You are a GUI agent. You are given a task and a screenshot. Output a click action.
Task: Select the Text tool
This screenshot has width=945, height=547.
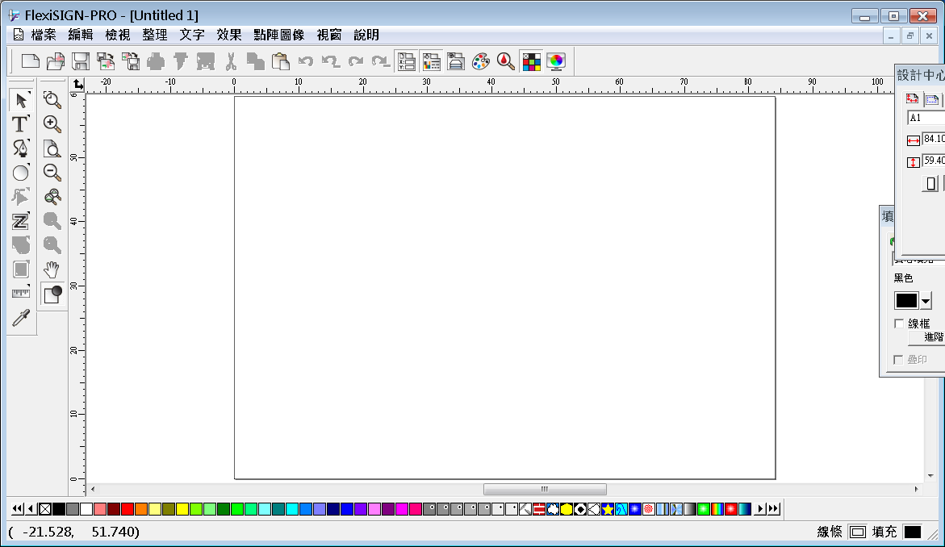20,124
